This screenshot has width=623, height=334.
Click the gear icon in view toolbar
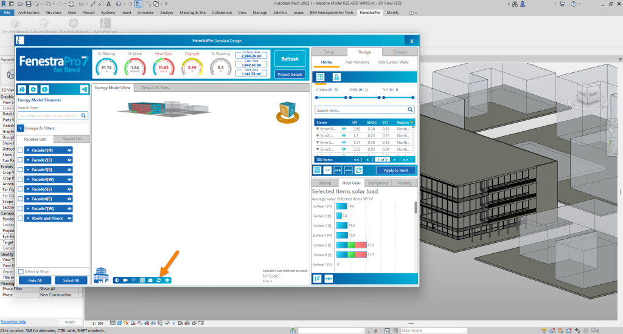point(167,280)
